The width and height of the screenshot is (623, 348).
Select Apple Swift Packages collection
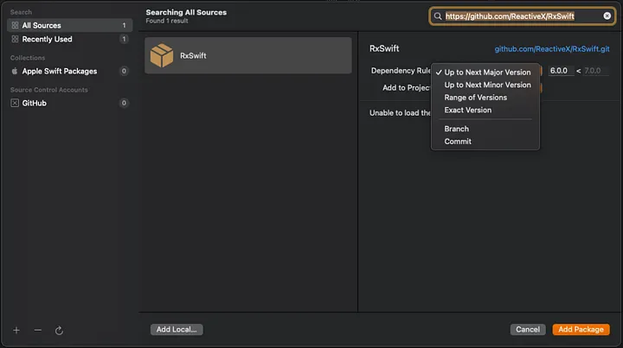click(69, 72)
